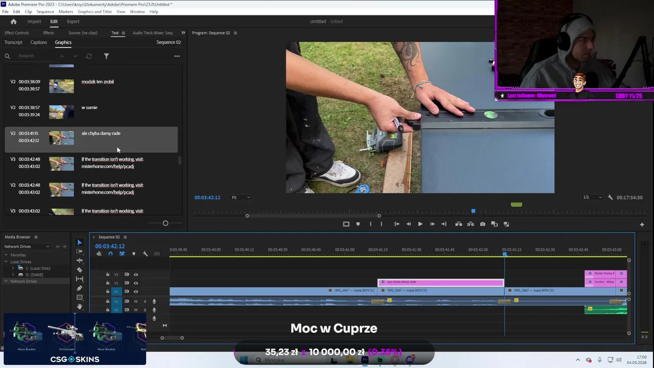Go to the Home screen icon
The width and height of the screenshot is (654, 368).
pos(13,21)
